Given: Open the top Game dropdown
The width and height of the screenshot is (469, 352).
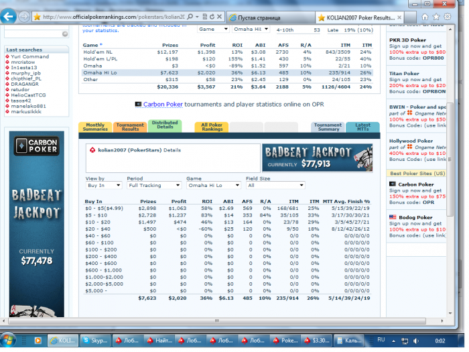Looking at the screenshot, I should (x=213, y=29).
